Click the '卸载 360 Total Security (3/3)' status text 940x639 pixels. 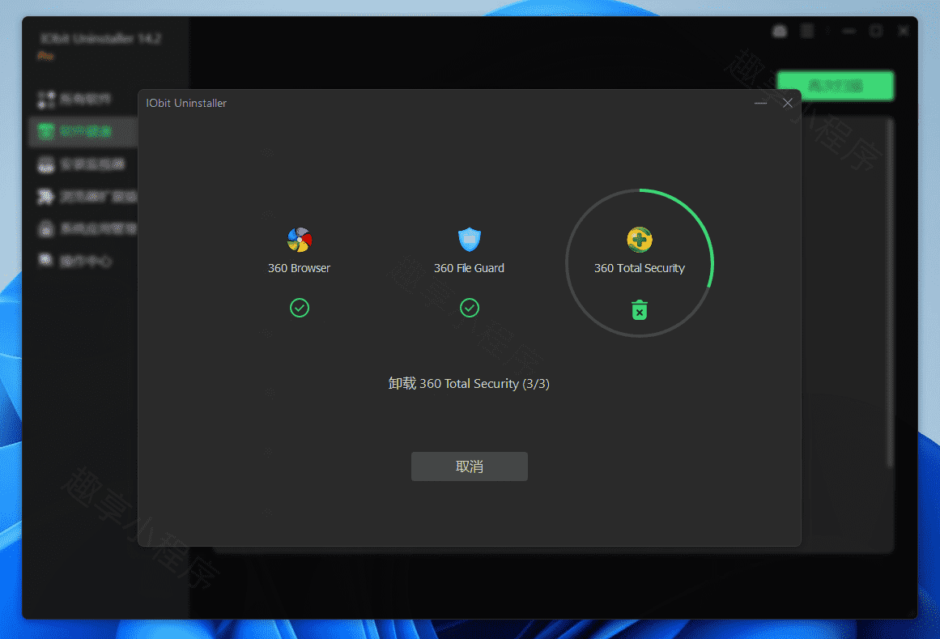[469, 384]
